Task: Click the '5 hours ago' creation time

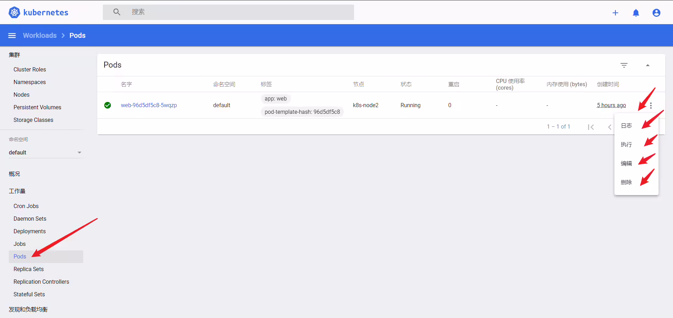Action: [611, 105]
